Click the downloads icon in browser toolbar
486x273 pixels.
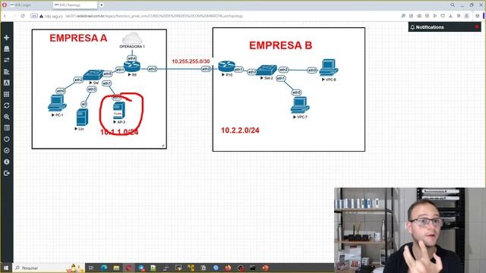[x=450, y=16]
